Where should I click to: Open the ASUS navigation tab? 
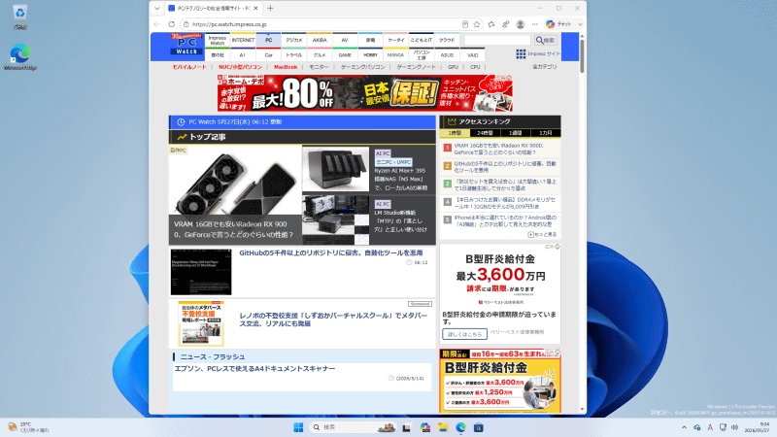[447, 55]
